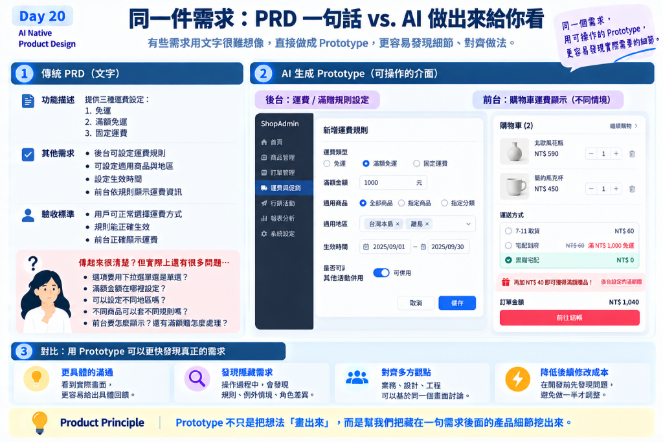663x442 pixels.
Task: Follow the 繼續購物 link
Action: pos(624,126)
